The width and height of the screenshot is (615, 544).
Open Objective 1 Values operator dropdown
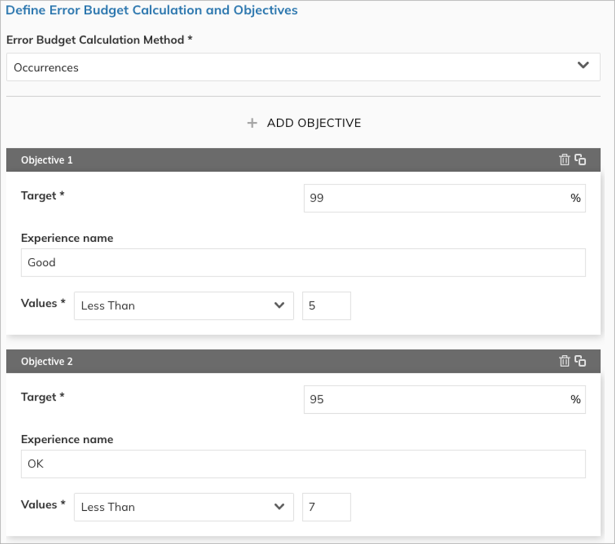184,305
